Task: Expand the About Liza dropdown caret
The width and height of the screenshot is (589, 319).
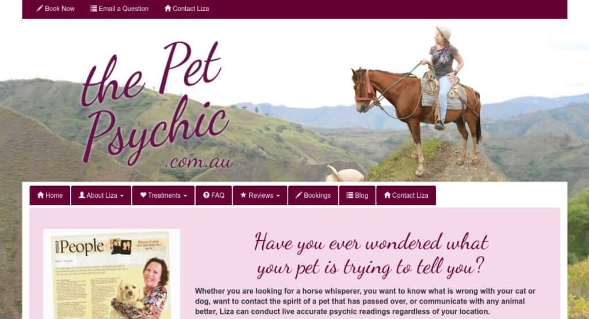Action: (122, 196)
